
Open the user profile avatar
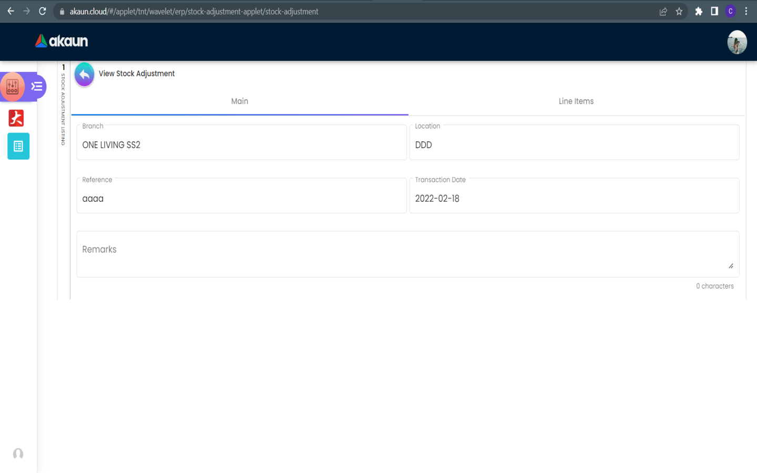coord(737,42)
